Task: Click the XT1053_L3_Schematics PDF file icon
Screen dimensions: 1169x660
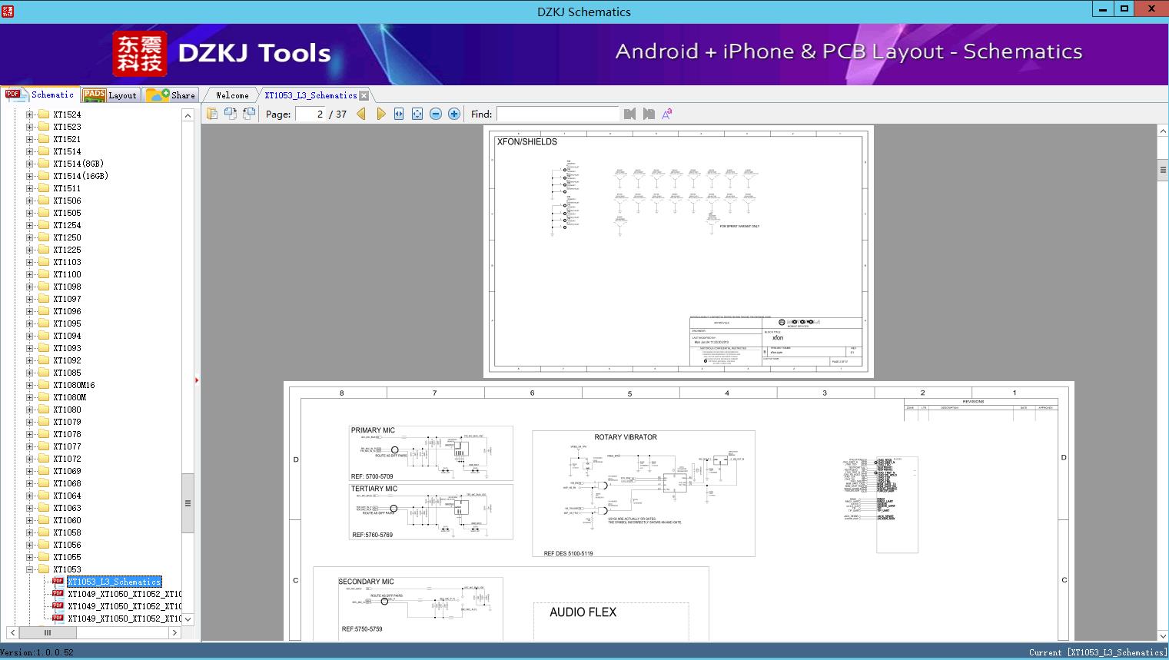Action: [x=58, y=582]
